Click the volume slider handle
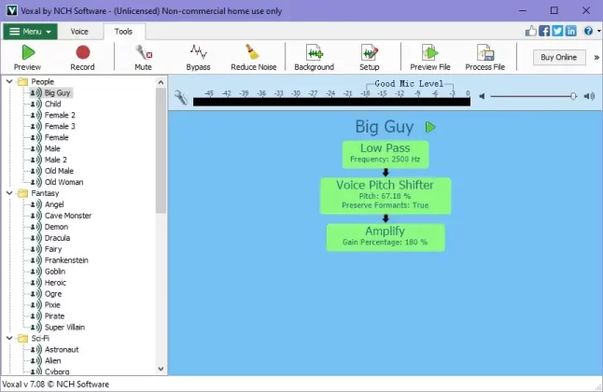Screen dimensions: 603x392 pos(573,96)
